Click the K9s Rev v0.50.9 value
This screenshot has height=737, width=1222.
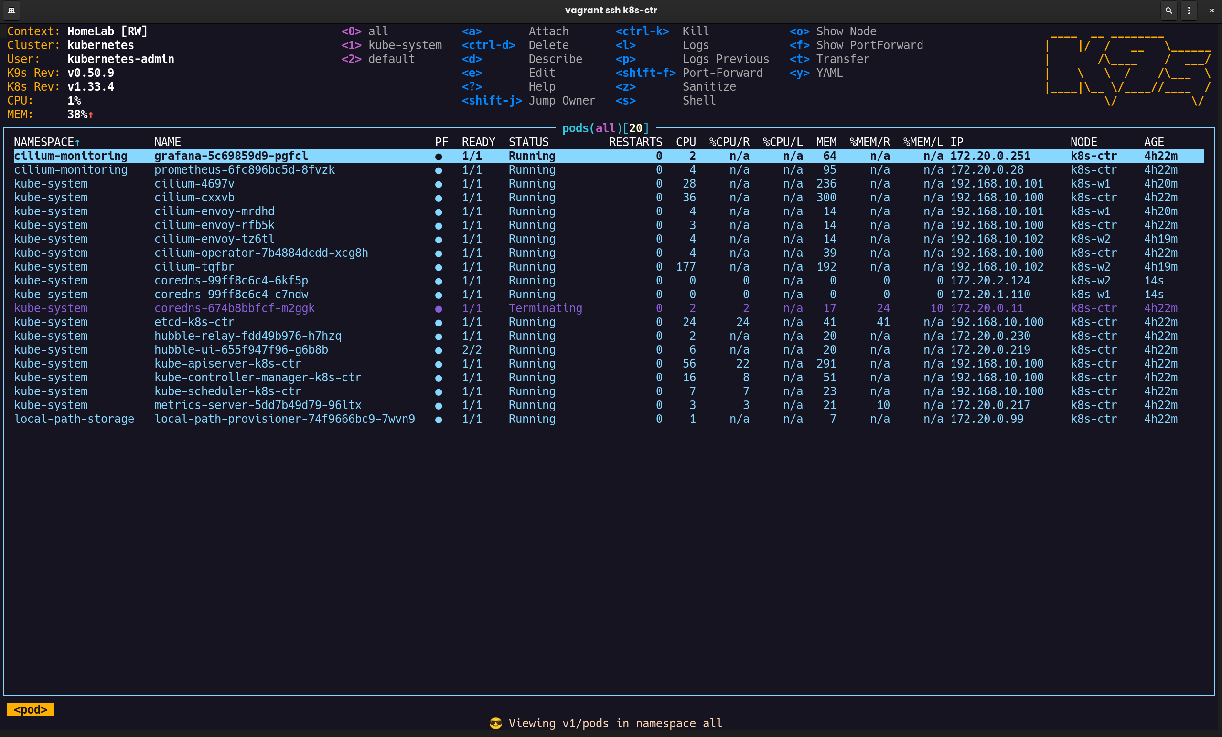click(x=91, y=73)
